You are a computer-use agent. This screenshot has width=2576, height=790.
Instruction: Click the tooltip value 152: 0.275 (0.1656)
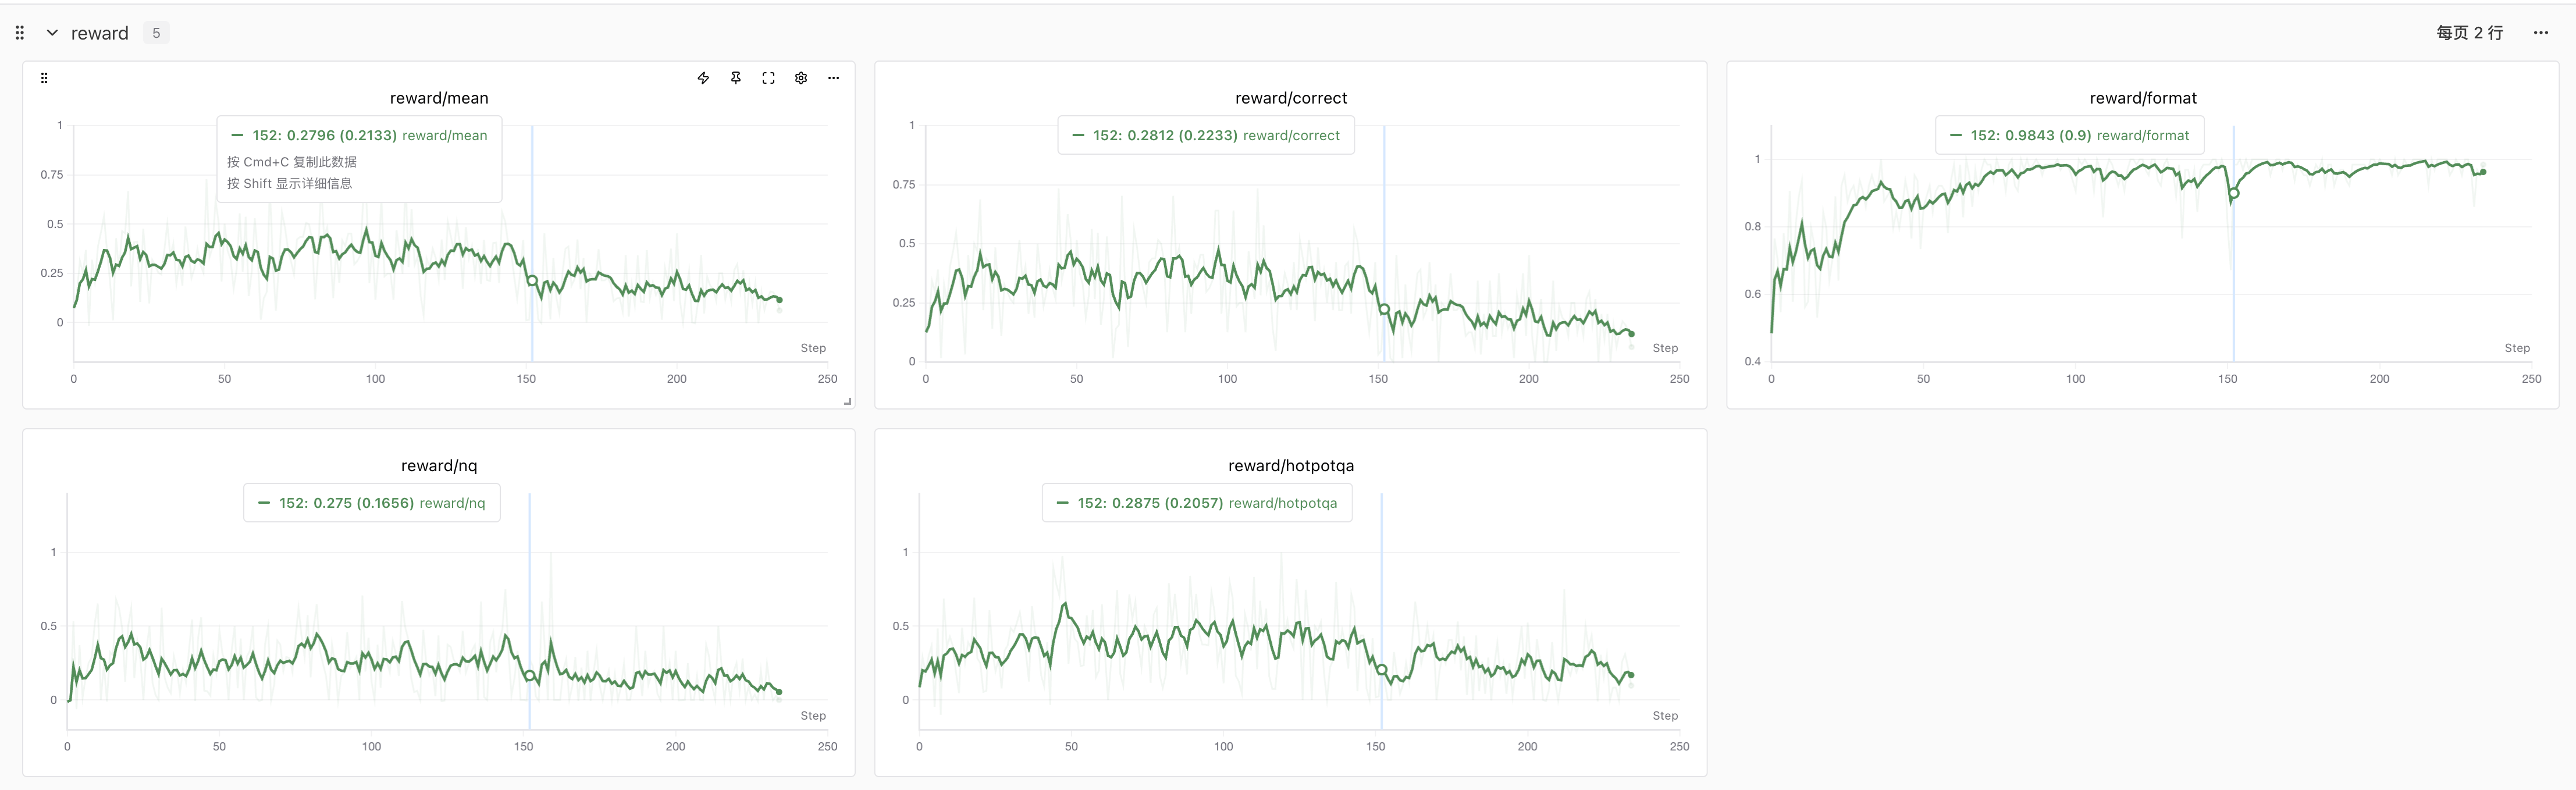pos(346,503)
